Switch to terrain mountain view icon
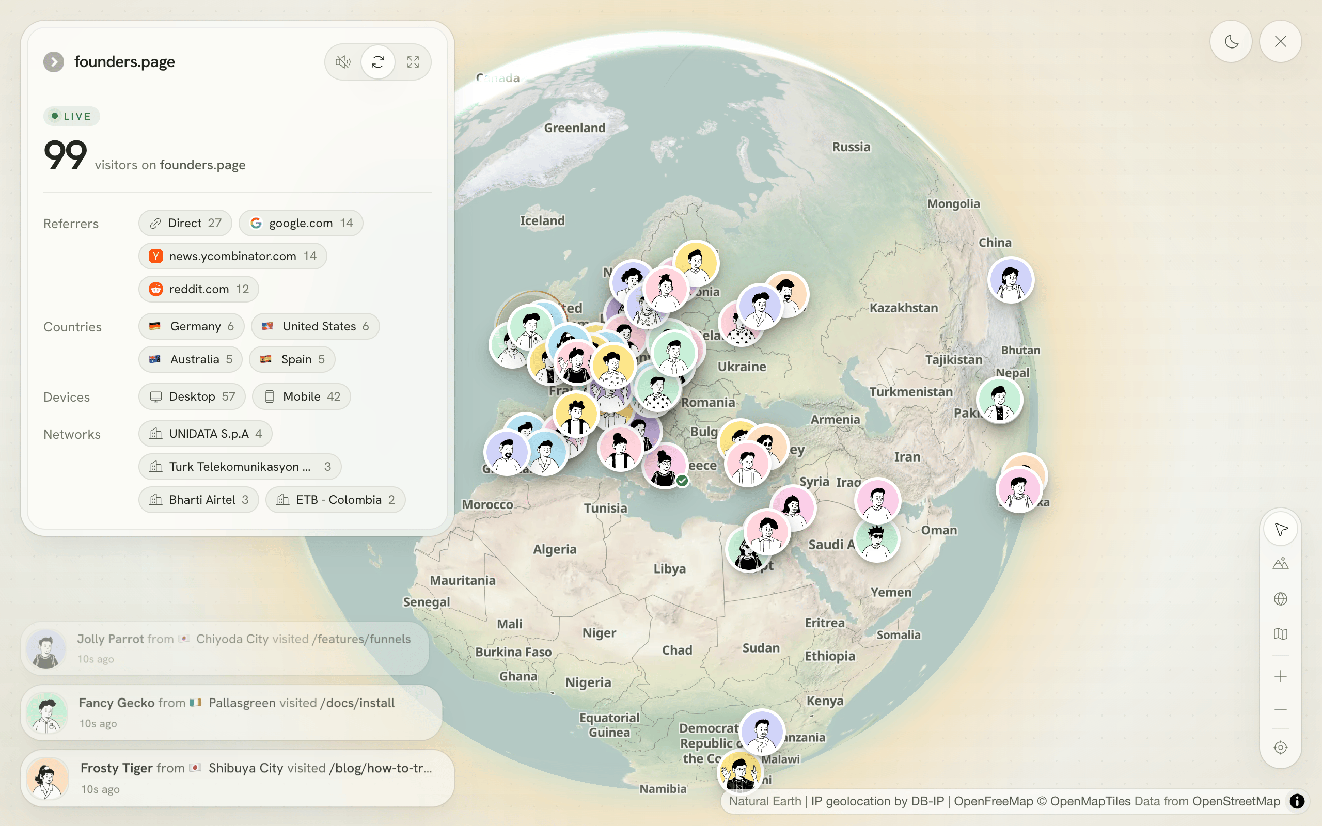 [x=1281, y=564]
